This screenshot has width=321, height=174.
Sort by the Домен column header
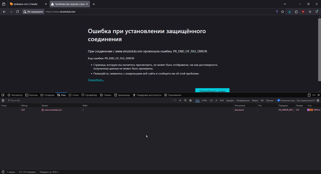(61, 106)
